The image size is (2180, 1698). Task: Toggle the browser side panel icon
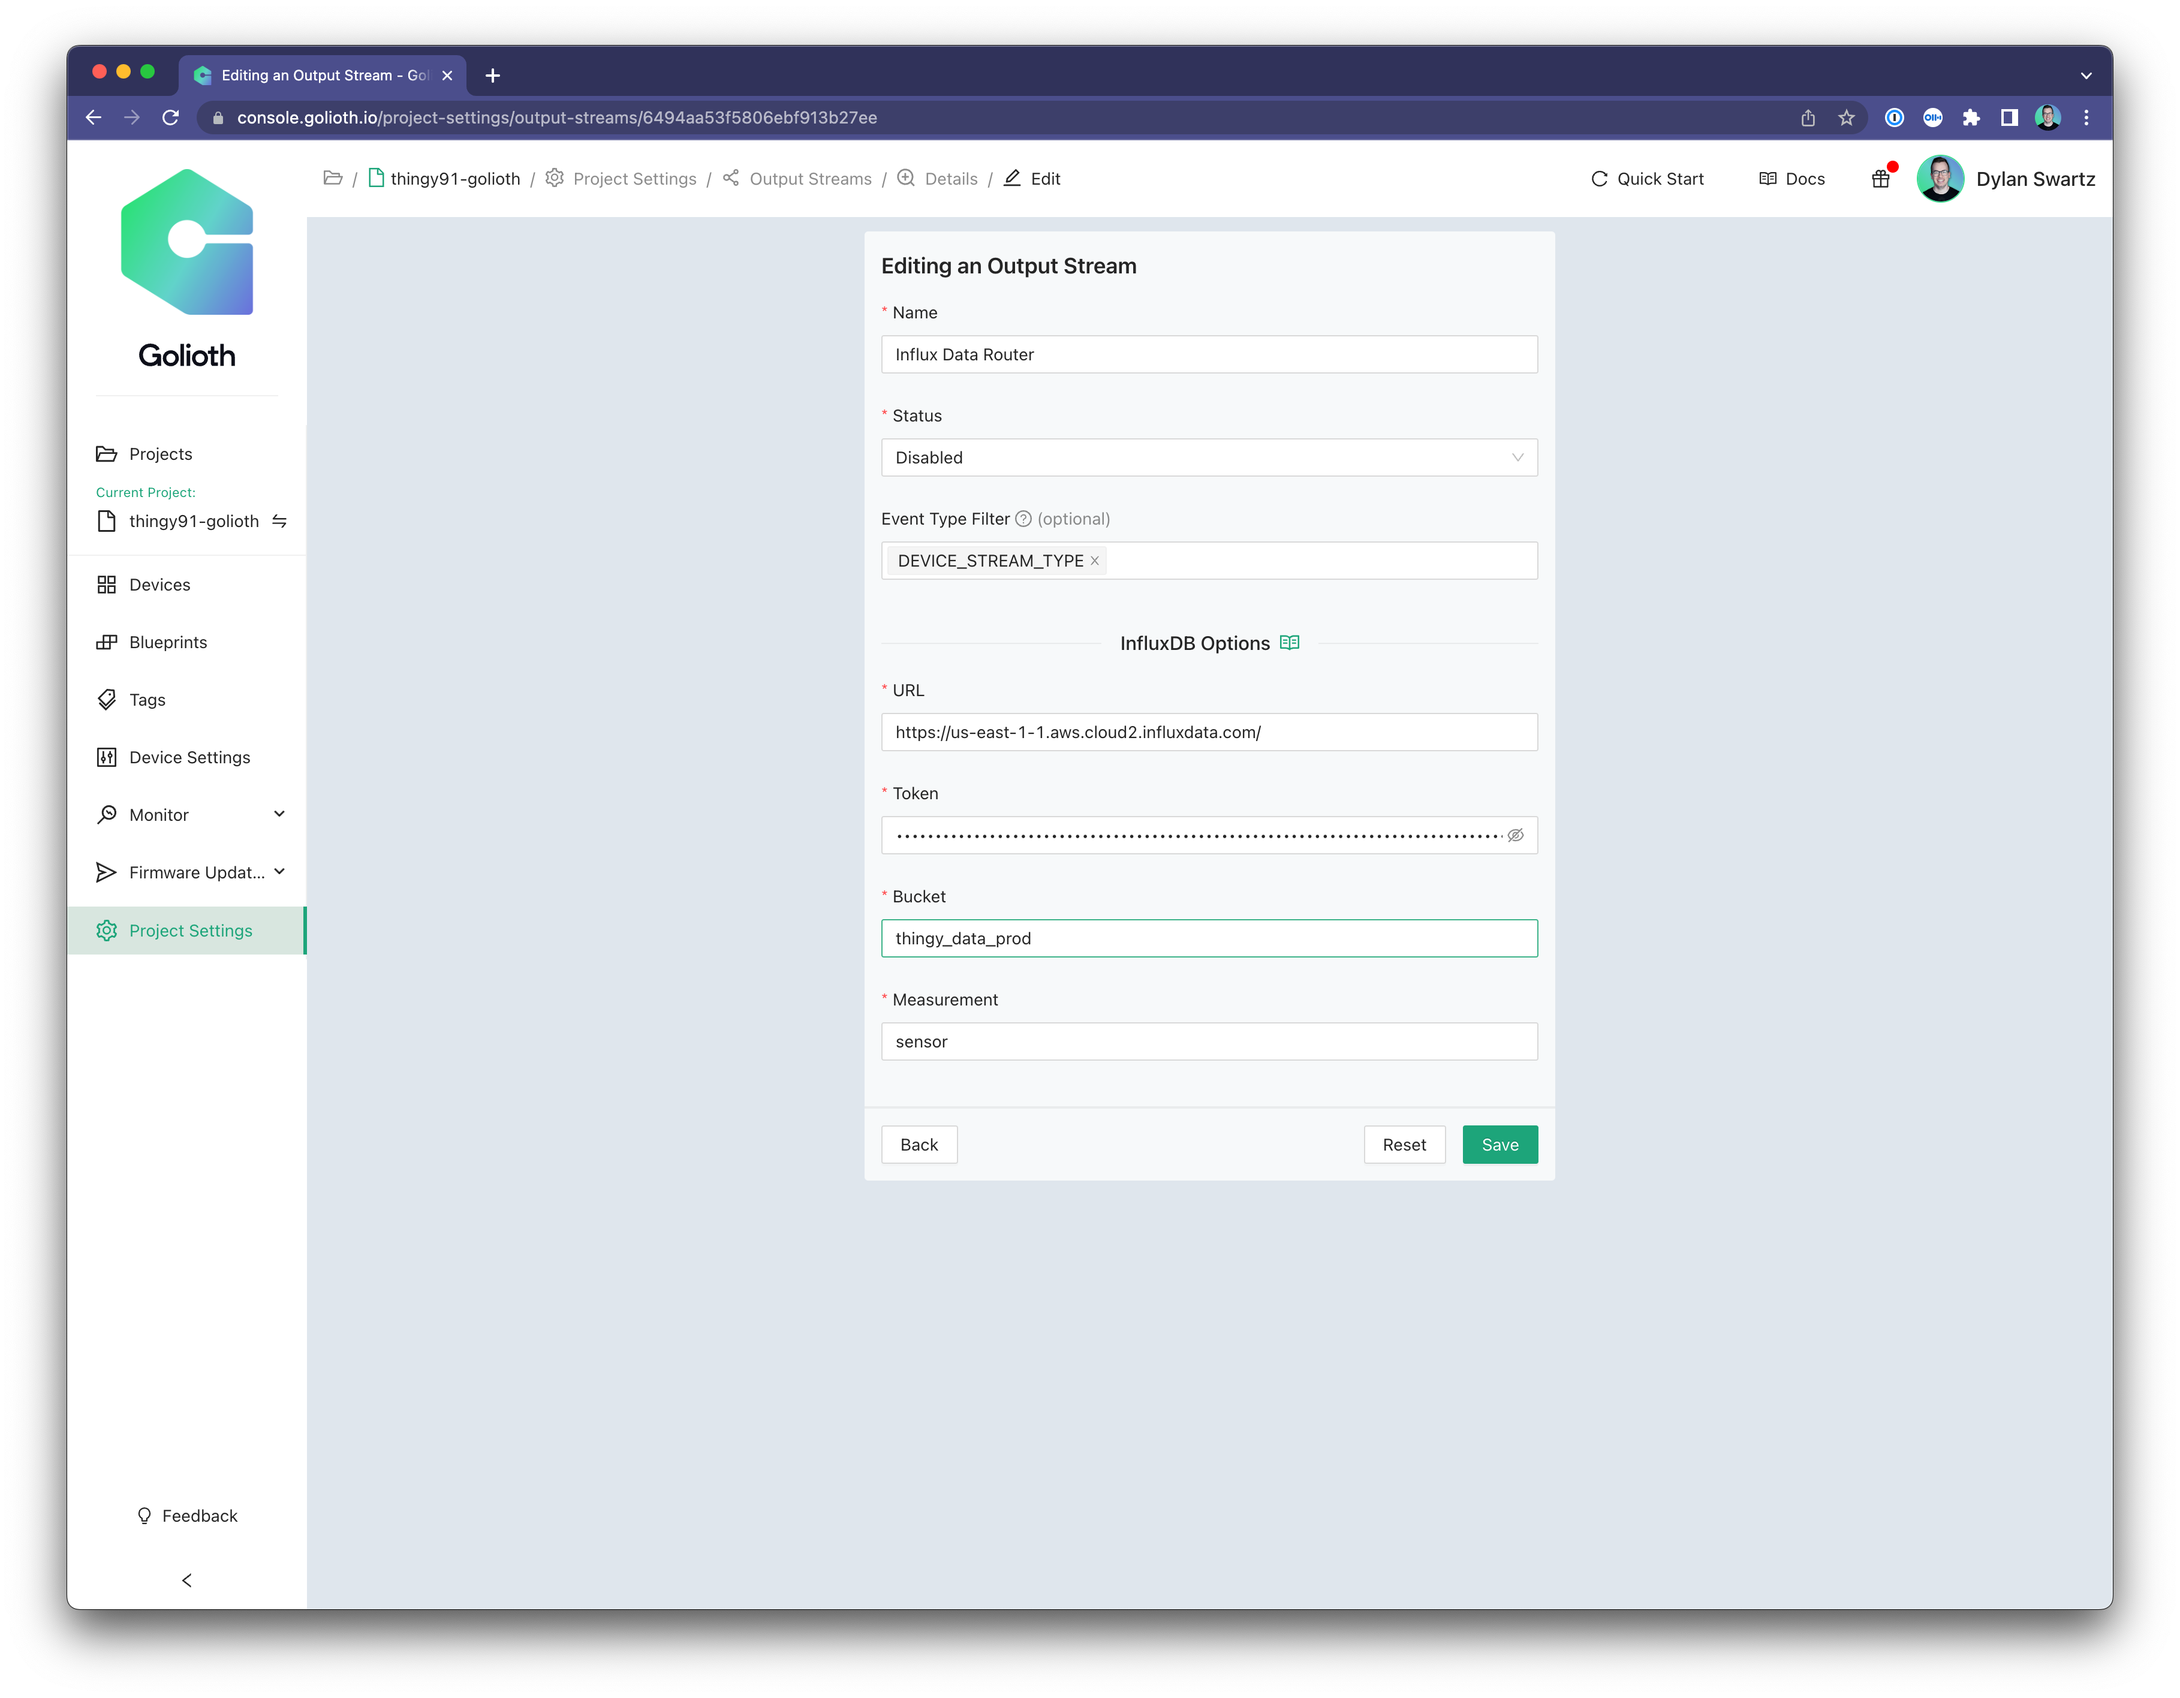(2009, 118)
